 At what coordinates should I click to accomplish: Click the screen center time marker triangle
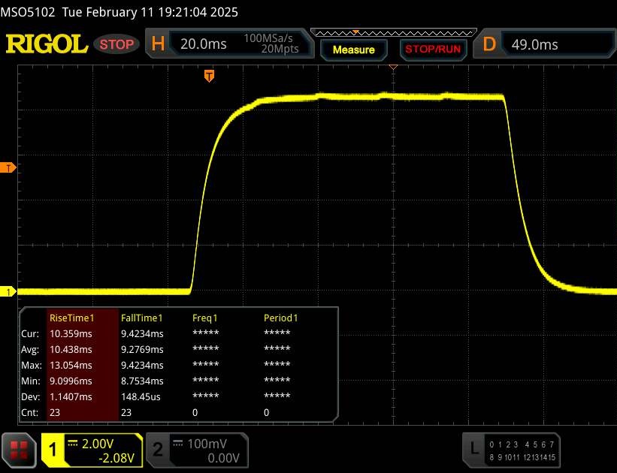(x=394, y=68)
